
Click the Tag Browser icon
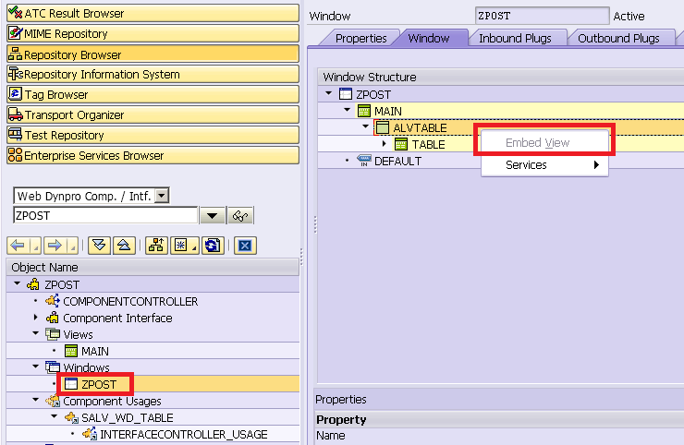click(16, 93)
